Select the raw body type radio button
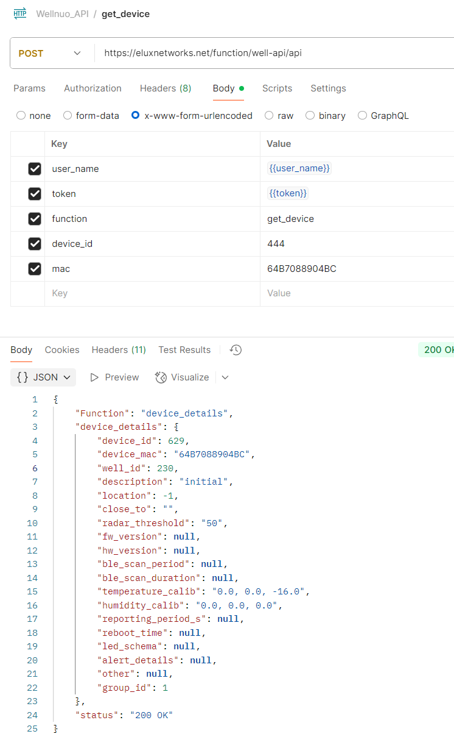The image size is (454, 745). tap(268, 116)
